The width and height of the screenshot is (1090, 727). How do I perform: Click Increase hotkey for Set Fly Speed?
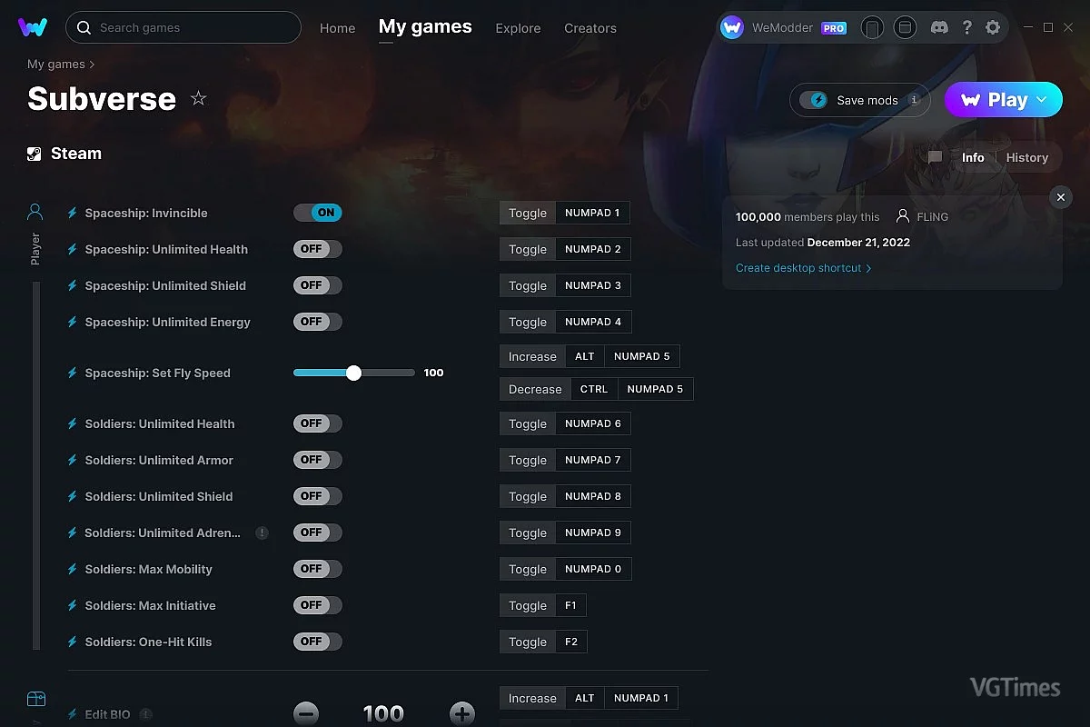[x=532, y=356]
